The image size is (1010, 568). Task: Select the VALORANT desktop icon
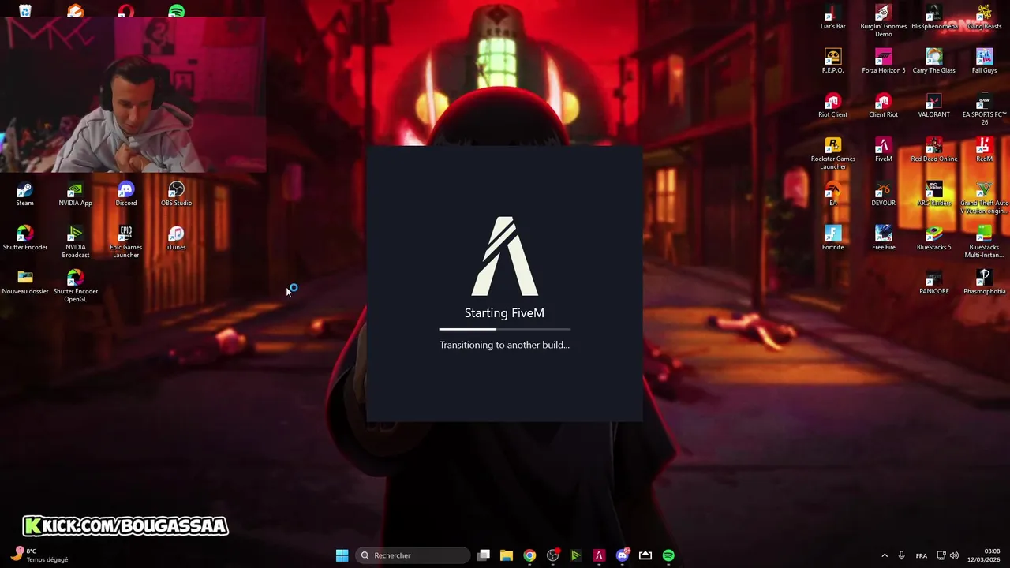tap(933, 106)
